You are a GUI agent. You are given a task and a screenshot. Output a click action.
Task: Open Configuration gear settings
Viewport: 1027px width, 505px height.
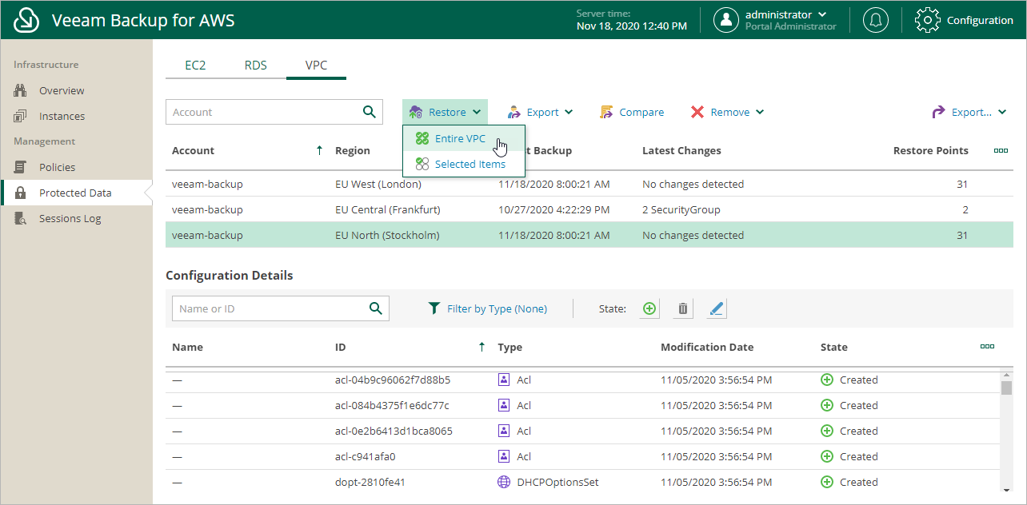tap(927, 20)
